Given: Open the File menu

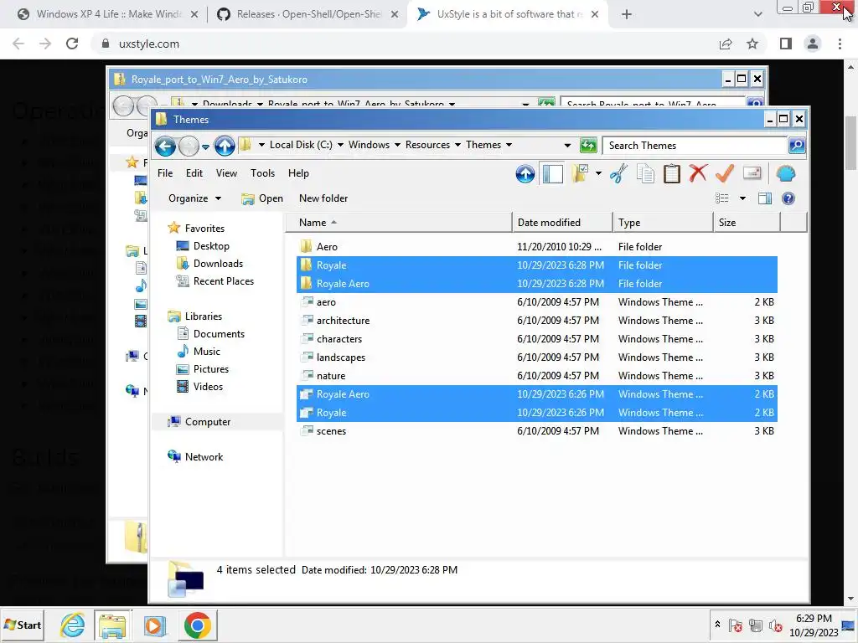Looking at the screenshot, I should point(165,173).
